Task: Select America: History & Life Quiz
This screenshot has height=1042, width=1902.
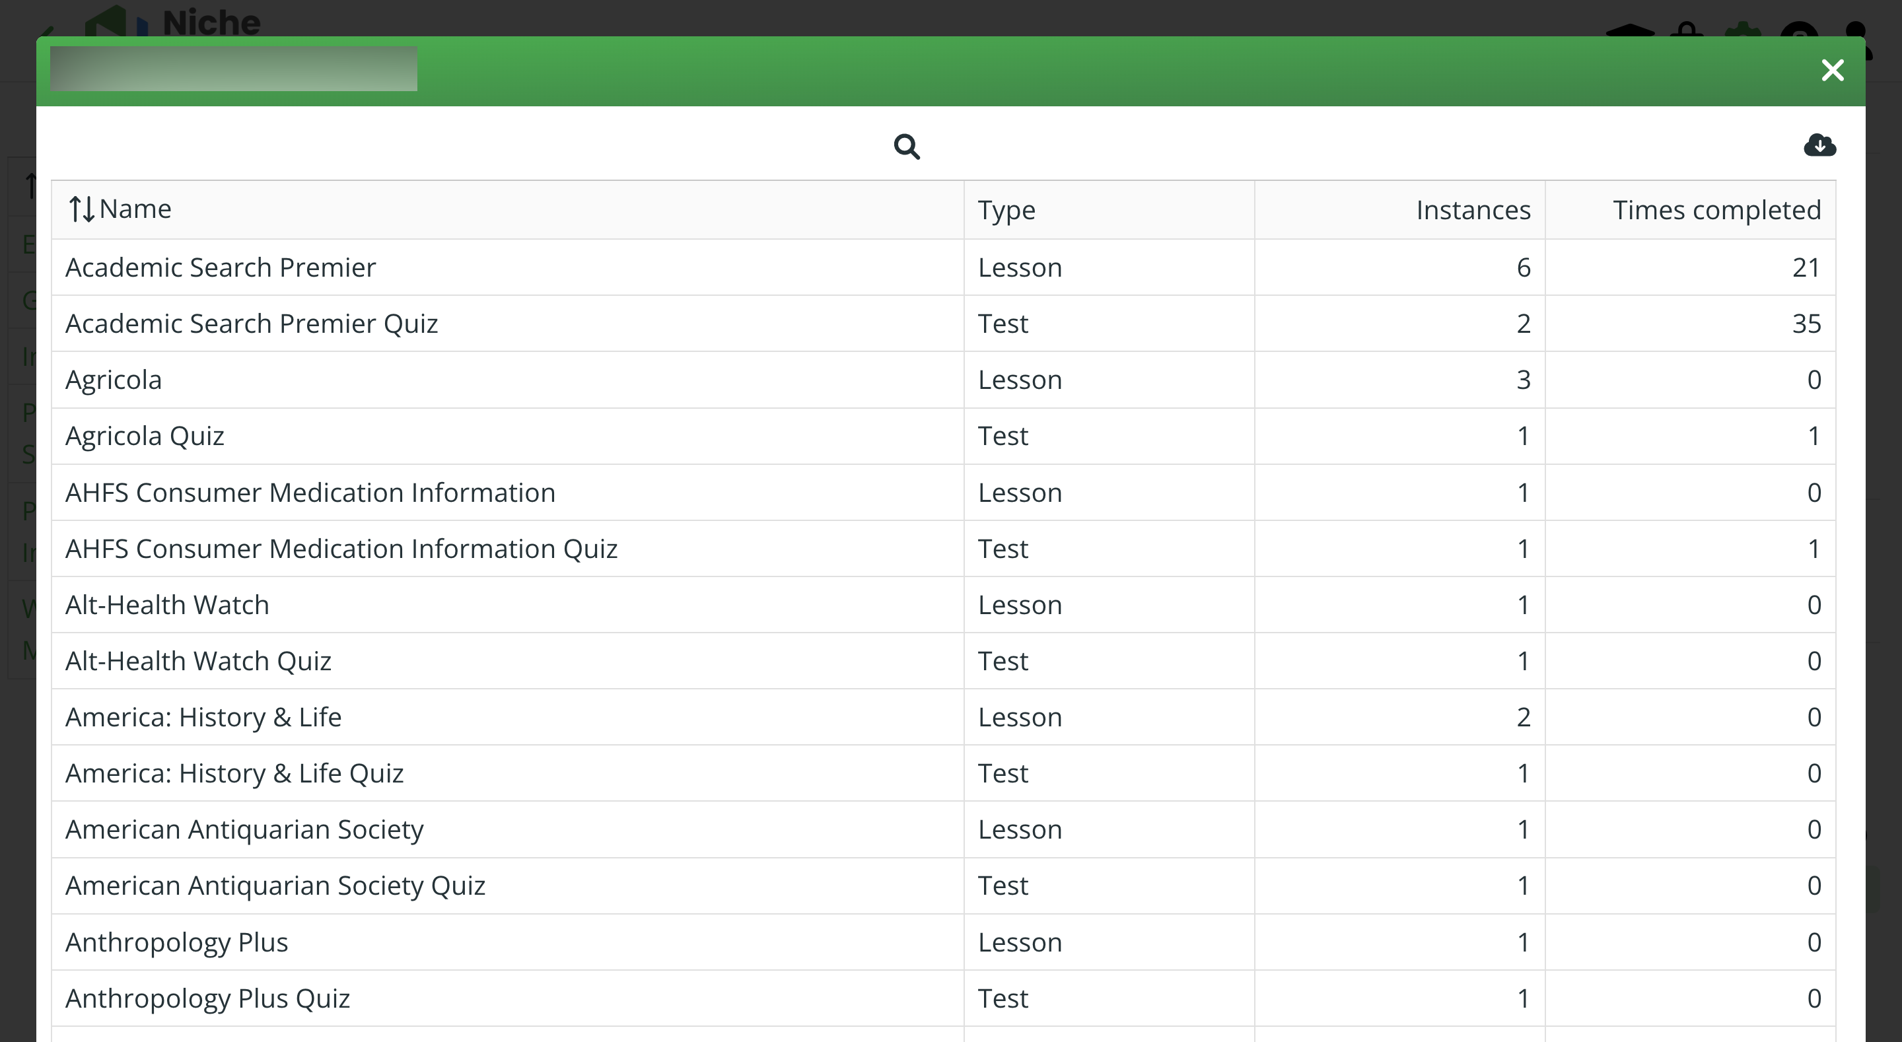Action: click(x=235, y=773)
